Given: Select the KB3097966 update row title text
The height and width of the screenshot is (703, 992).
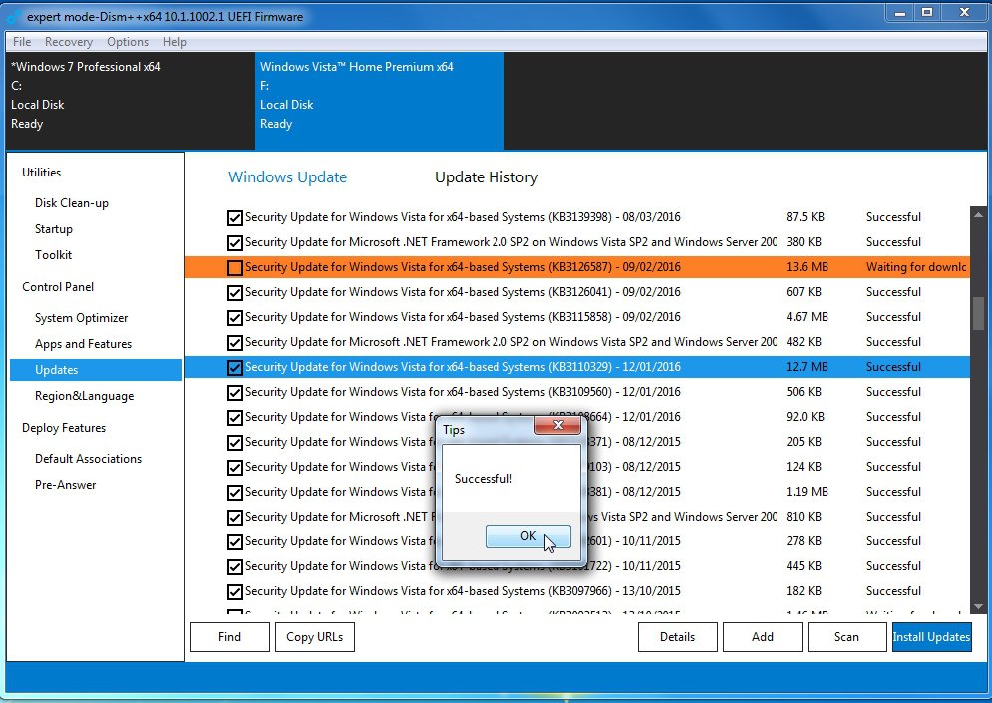Looking at the screenshot, I should (464, 591).
